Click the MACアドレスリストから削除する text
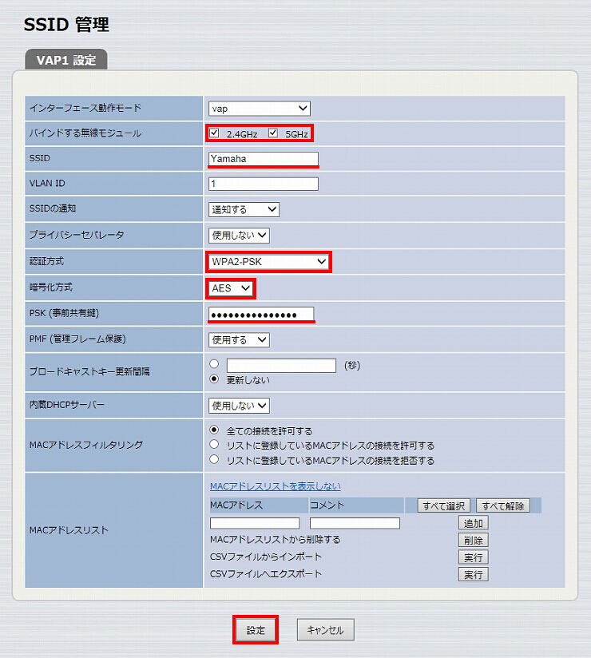 click(x=276, y=540)
